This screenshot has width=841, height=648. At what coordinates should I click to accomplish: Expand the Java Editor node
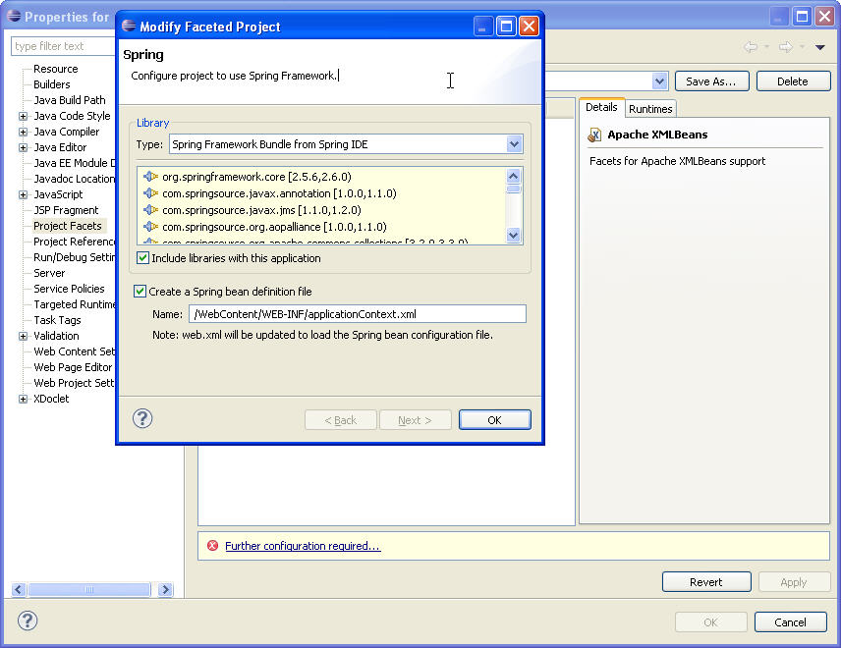(x=23, y=147)
